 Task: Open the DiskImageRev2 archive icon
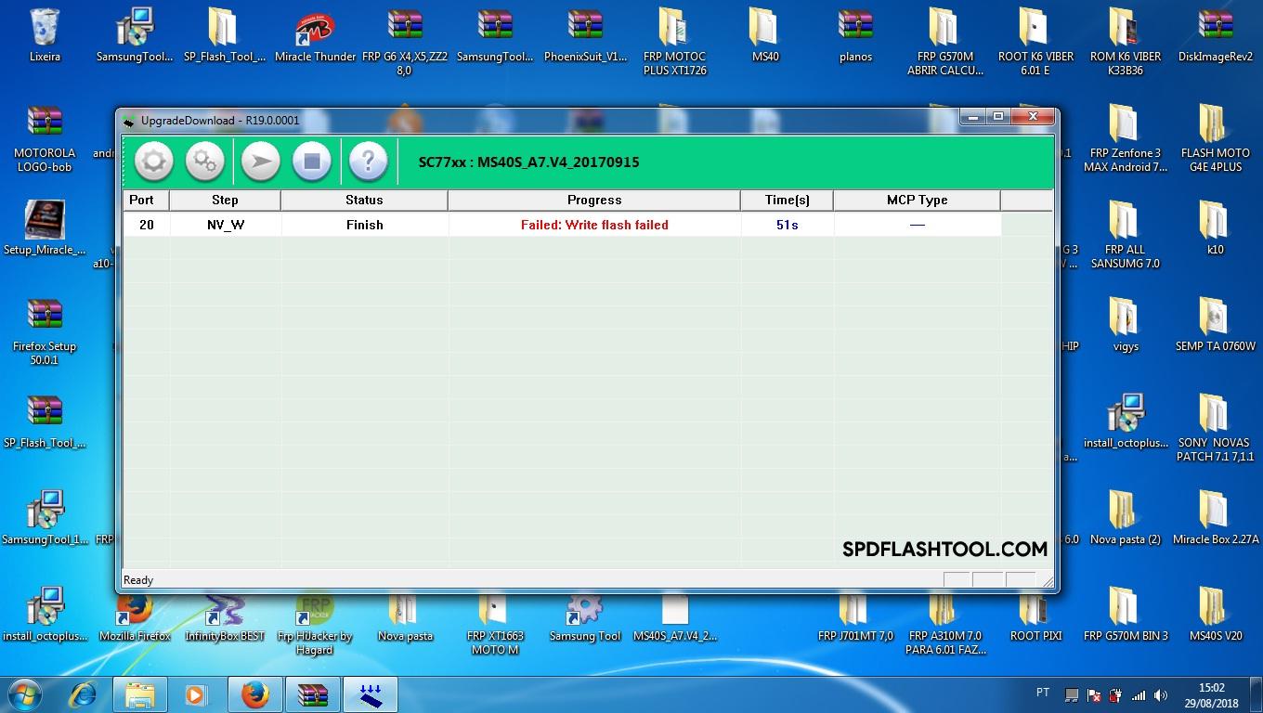click(1216, 36)
